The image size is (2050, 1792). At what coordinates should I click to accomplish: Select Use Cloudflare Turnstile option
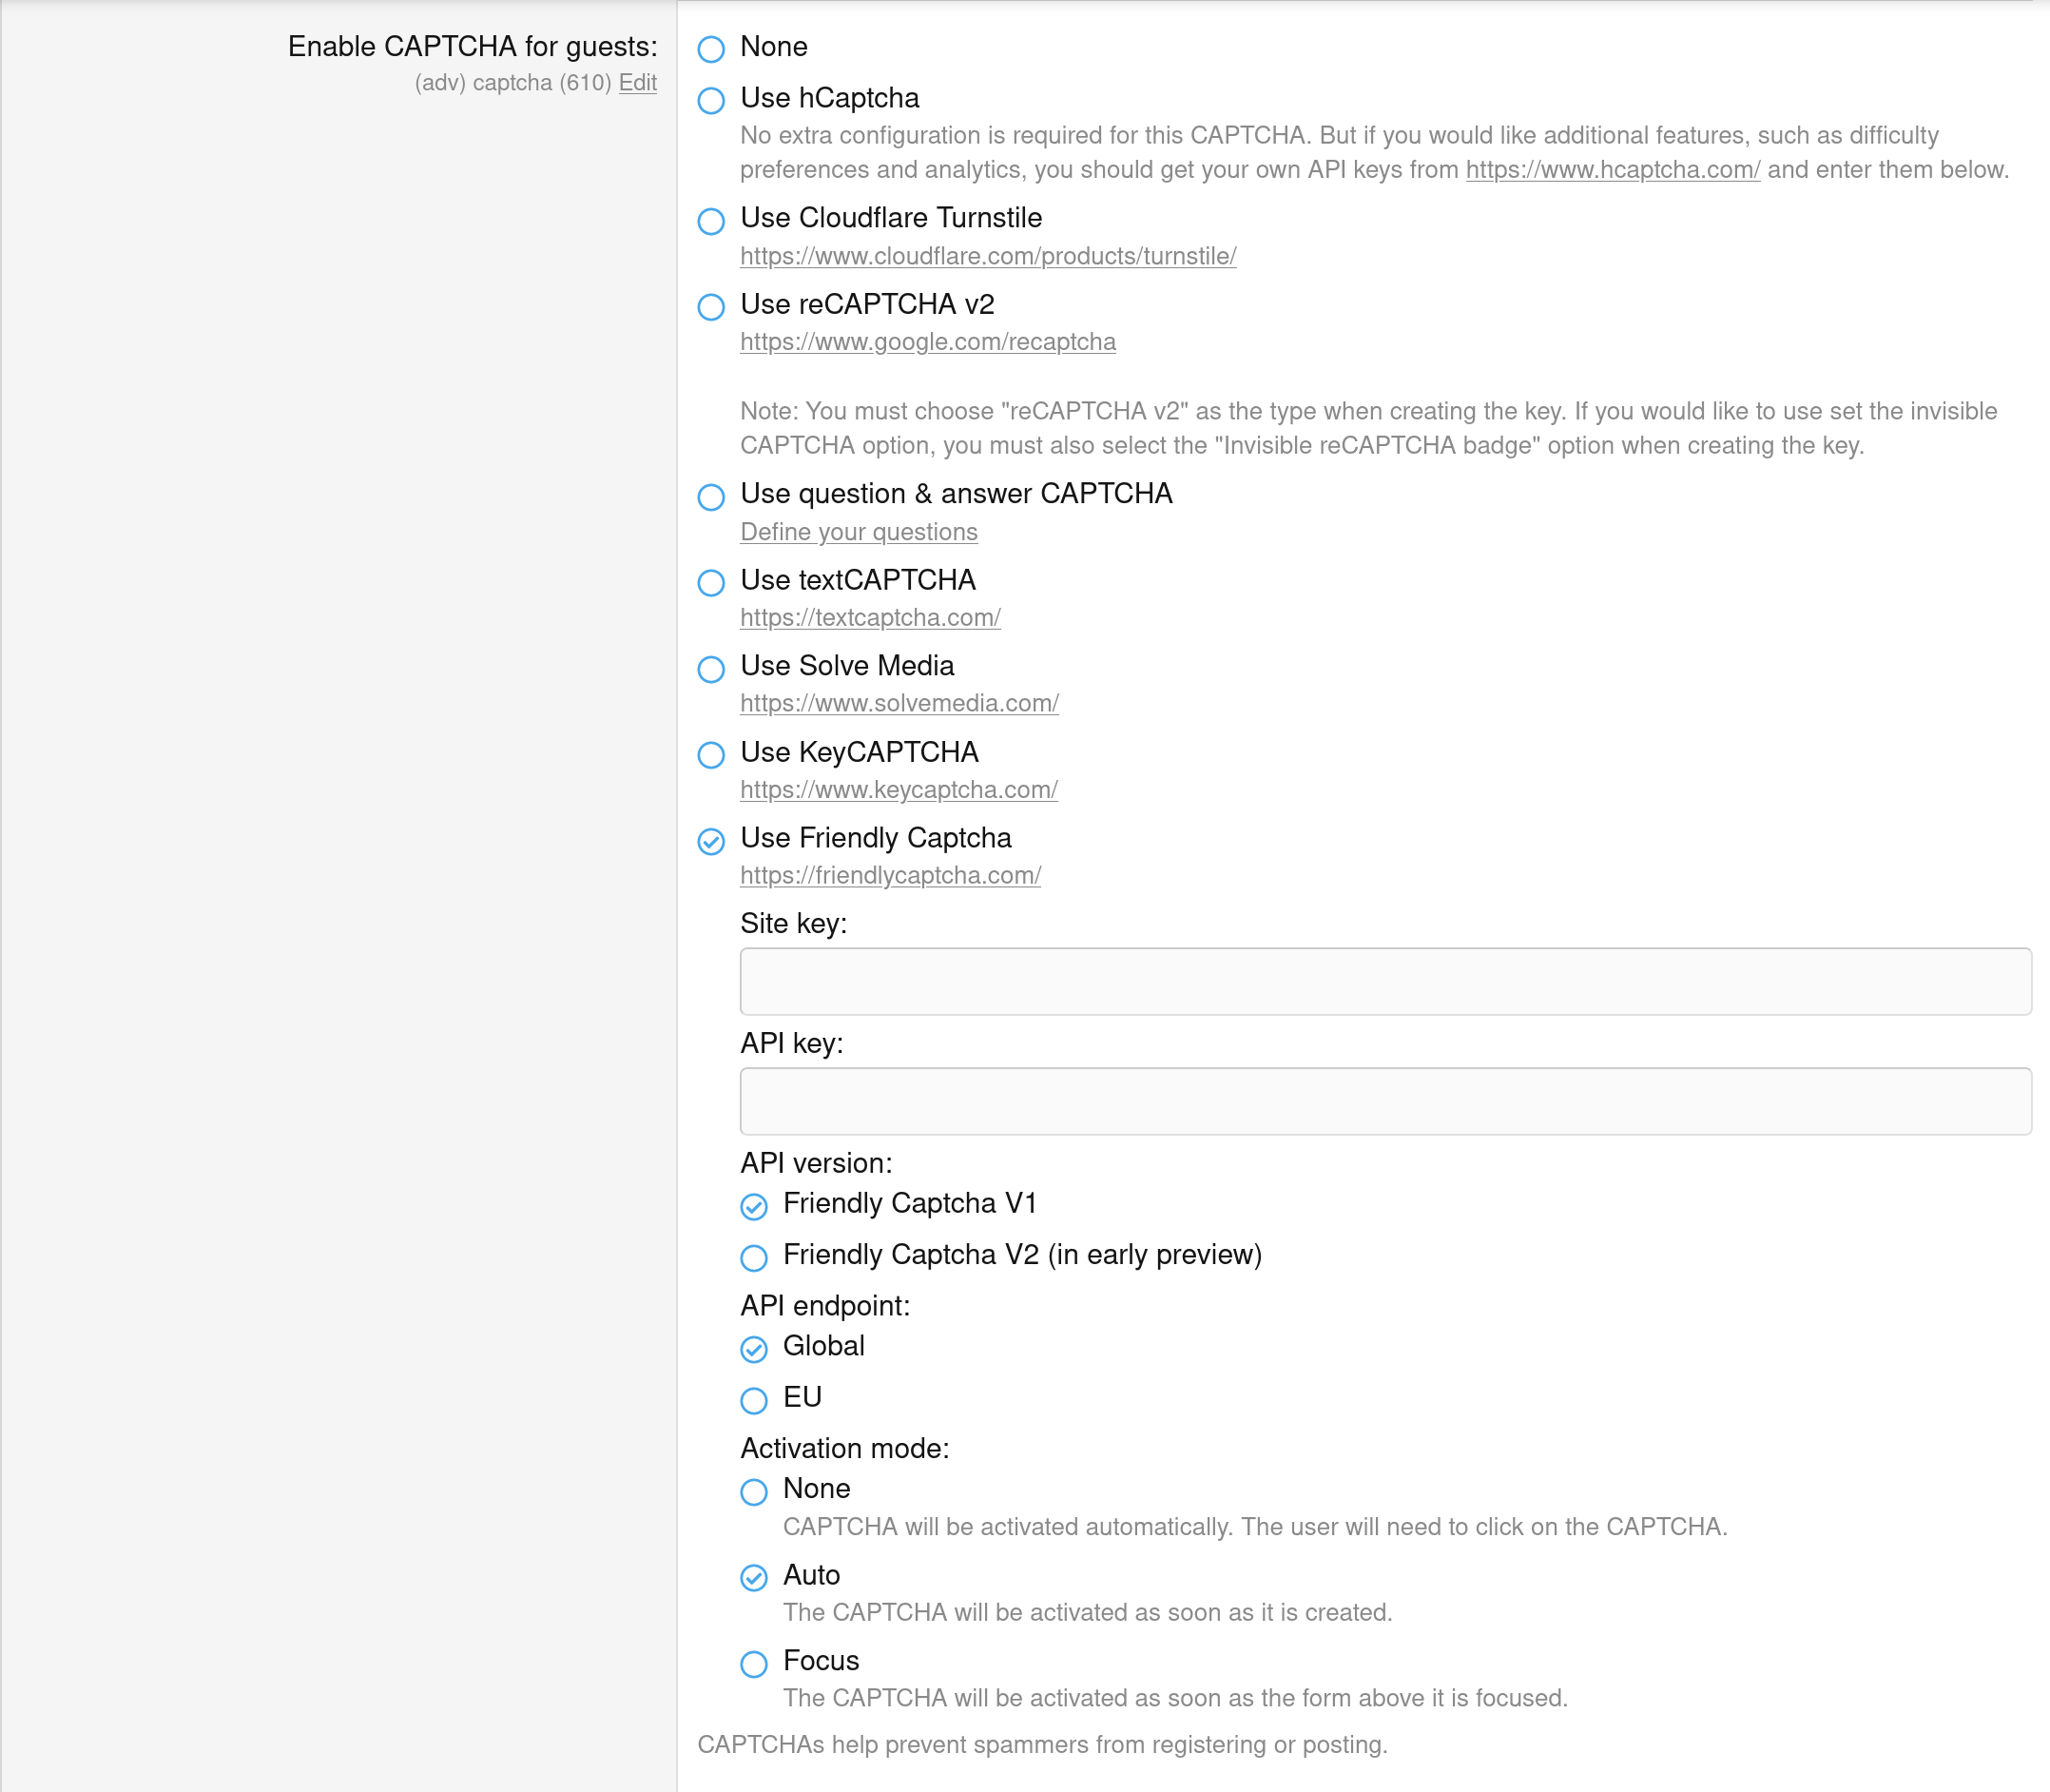710,220
